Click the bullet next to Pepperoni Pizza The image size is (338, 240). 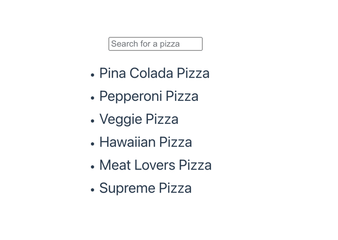point(93,97)
